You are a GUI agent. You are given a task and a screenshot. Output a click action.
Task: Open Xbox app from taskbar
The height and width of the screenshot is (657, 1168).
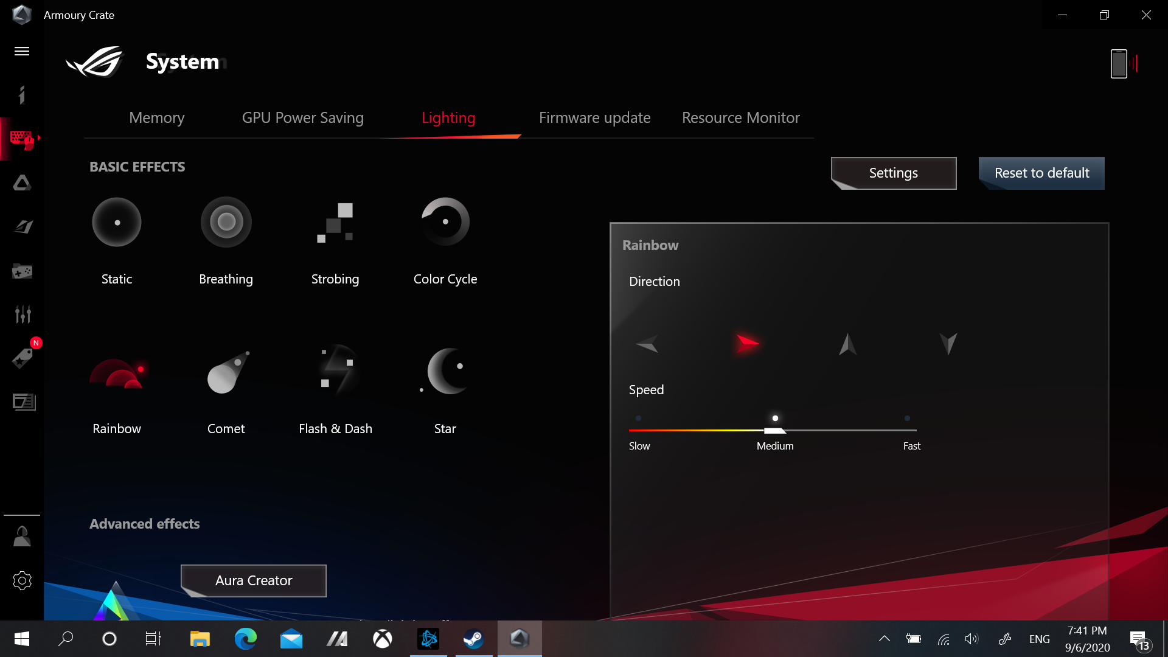[383, 639]
